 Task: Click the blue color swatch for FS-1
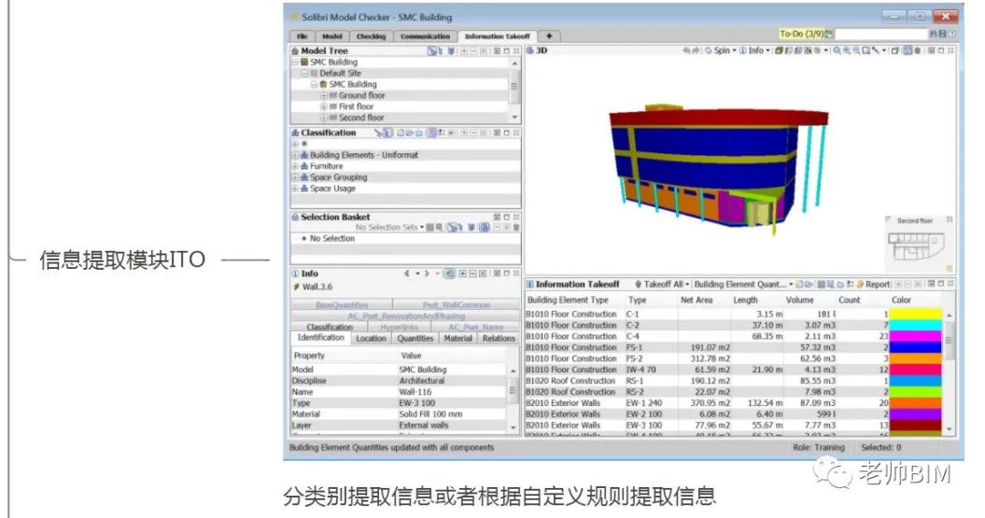[x=915, y=347]
